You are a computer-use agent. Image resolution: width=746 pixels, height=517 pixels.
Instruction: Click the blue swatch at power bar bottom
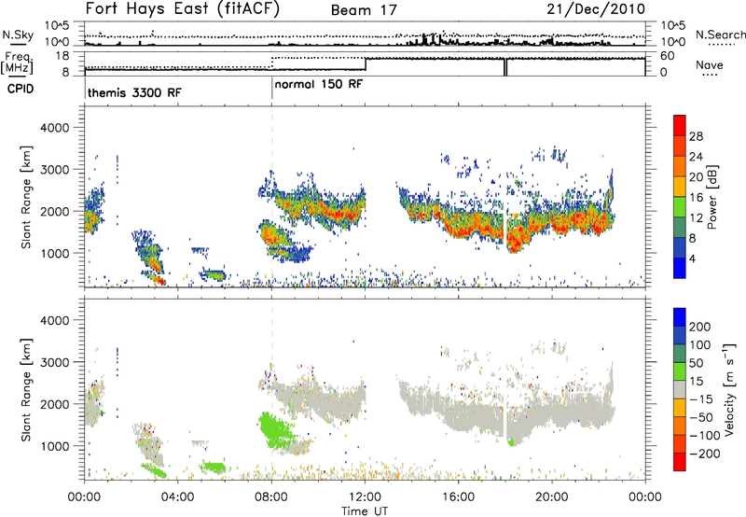[680, 268]
